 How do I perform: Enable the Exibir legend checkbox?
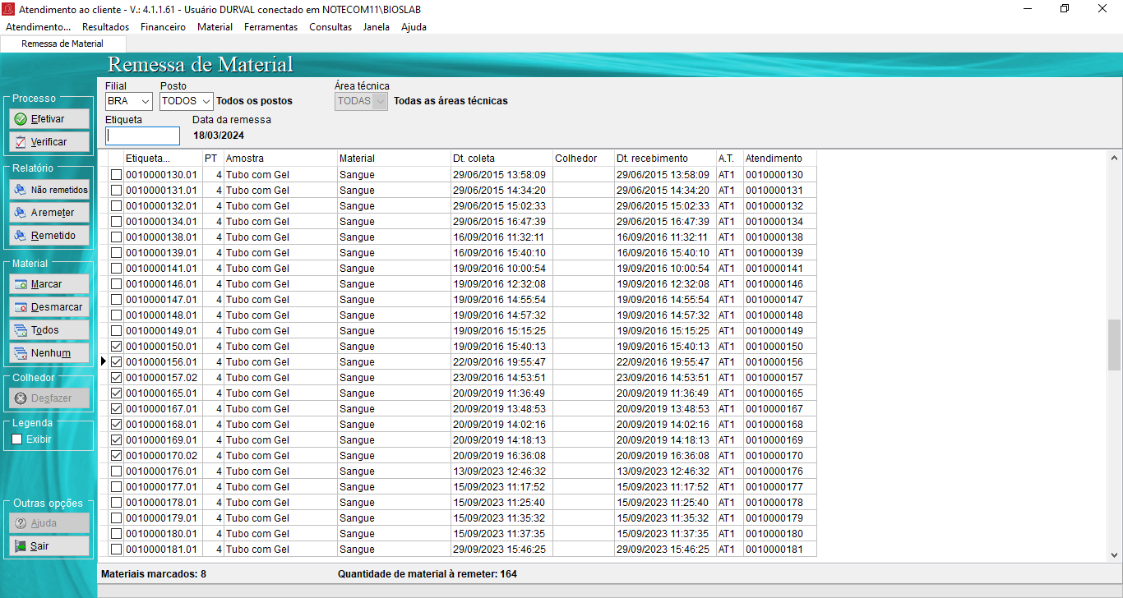17,439
